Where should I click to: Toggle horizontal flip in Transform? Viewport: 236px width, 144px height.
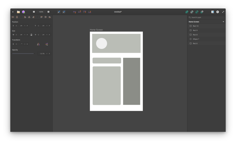(x=38, y=44)
